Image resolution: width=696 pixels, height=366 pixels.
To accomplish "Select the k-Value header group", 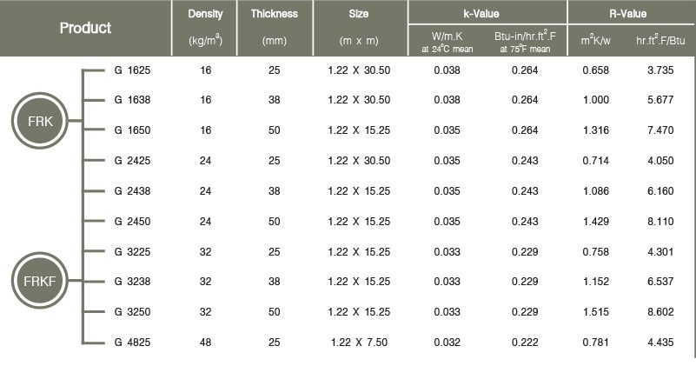I will click(487, 15).
